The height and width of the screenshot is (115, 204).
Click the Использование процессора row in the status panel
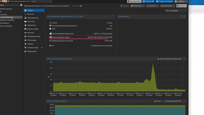click(x=81, y=34)
